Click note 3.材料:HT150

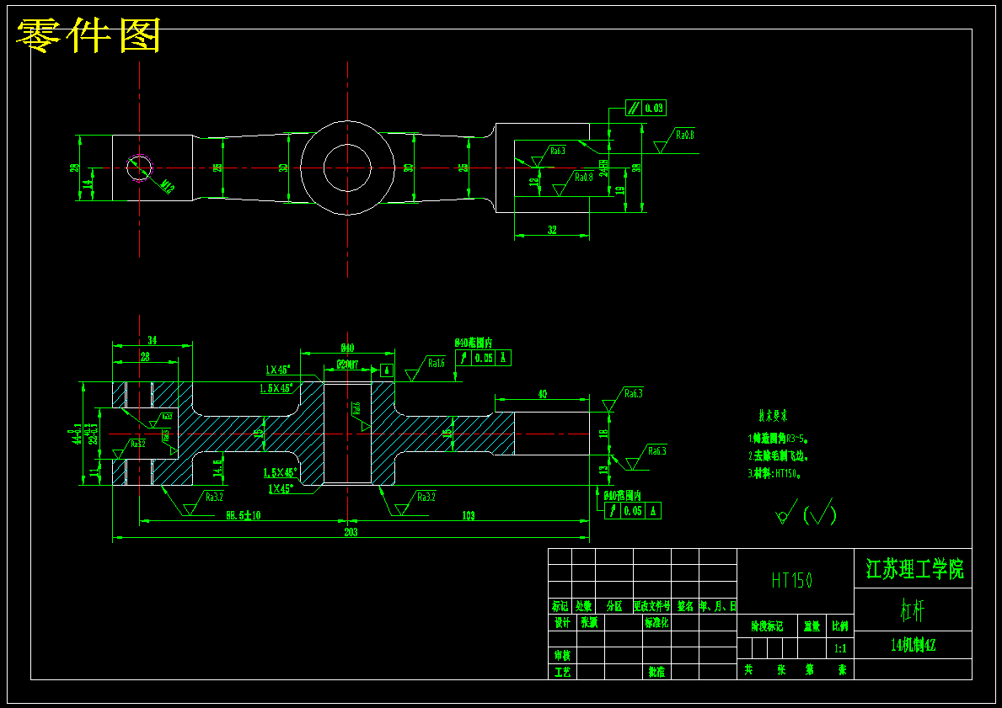[774, 474]
